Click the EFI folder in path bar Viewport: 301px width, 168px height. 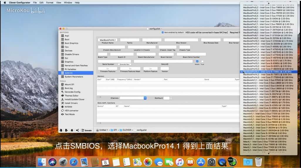coord(114,130)
